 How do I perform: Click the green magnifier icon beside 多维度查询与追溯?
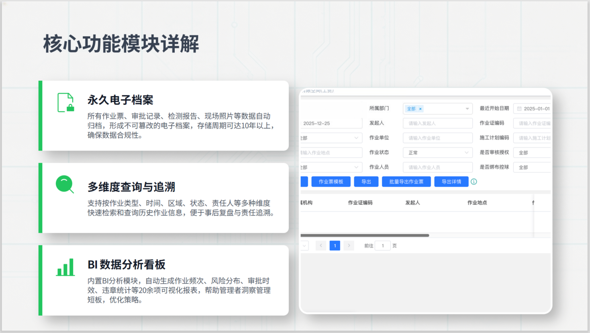point(65,185)
